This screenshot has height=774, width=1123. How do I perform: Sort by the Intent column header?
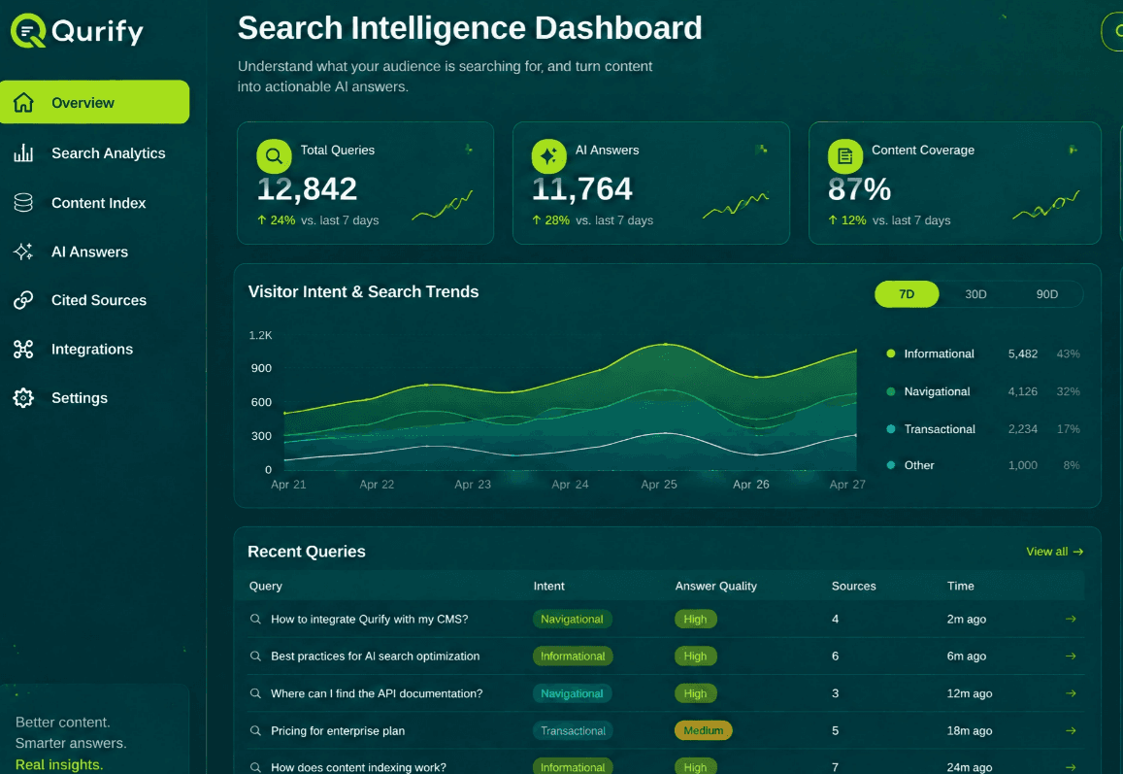pyautogui.click(x=548, y=586)
